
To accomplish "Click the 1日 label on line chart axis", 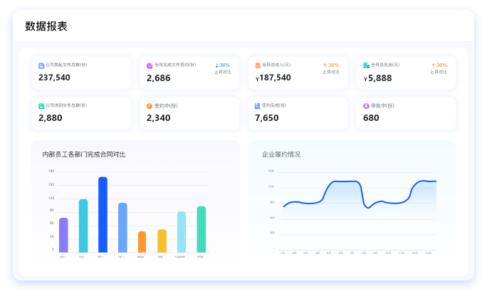I will 283,253.
